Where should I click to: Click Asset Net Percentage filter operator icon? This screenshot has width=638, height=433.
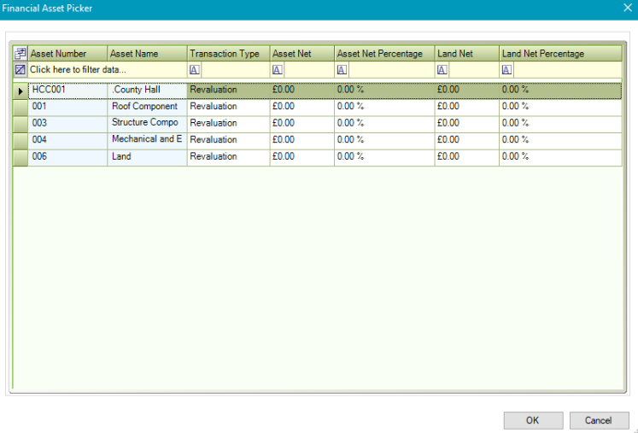coord(342,70)
